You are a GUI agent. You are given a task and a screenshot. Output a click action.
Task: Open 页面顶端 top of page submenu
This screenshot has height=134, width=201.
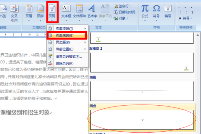67,28
